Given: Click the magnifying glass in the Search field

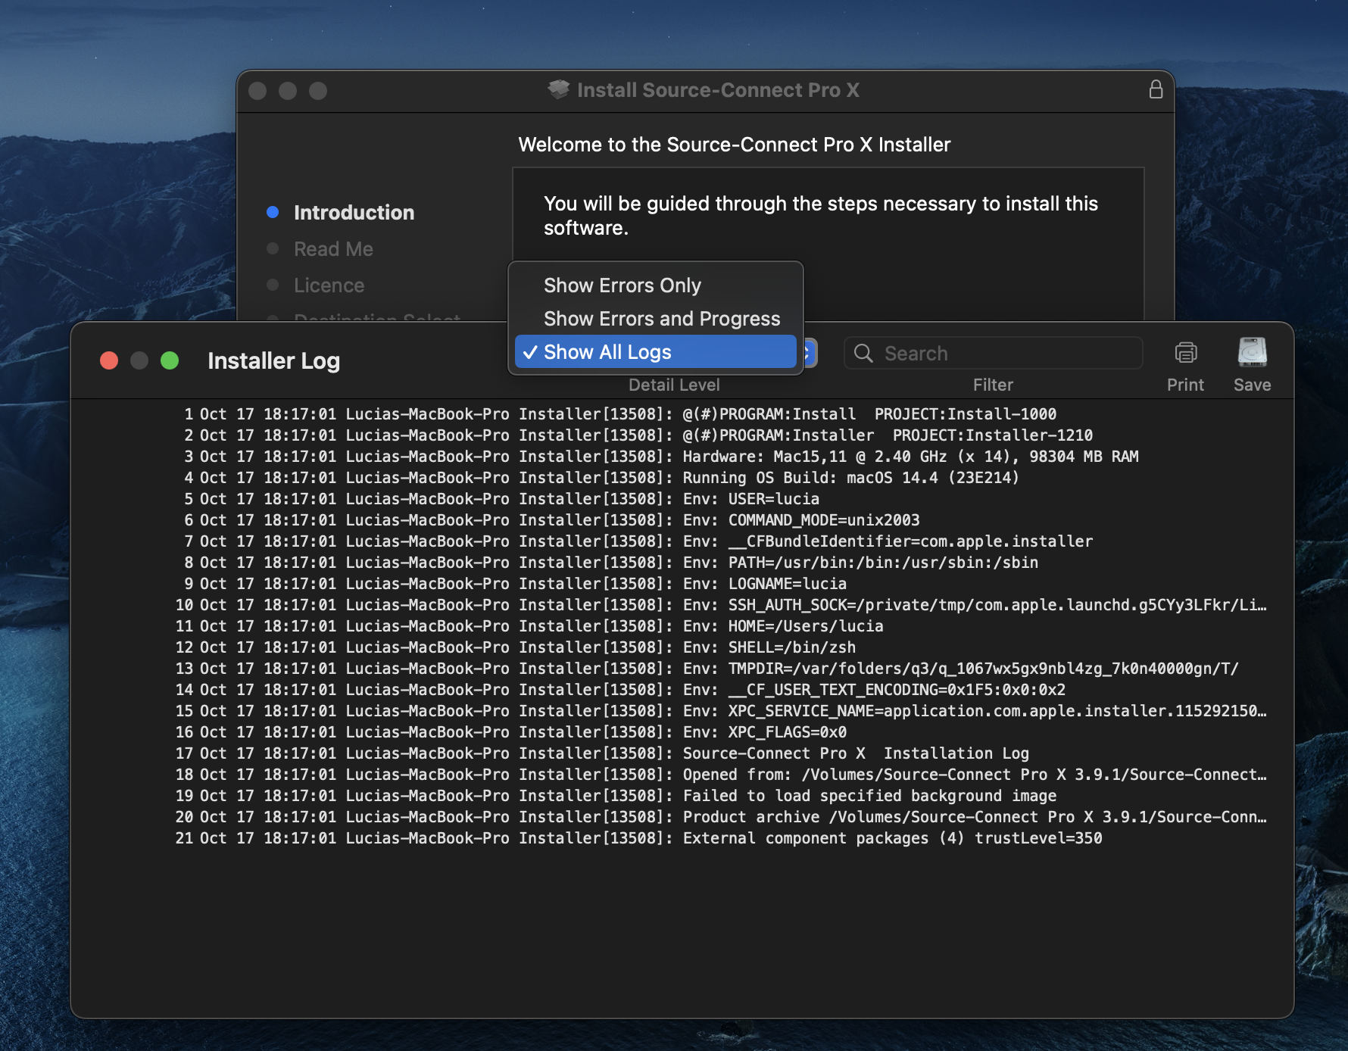Looking at the screenshot, I should pyautogui.click(x=863, y=354).
